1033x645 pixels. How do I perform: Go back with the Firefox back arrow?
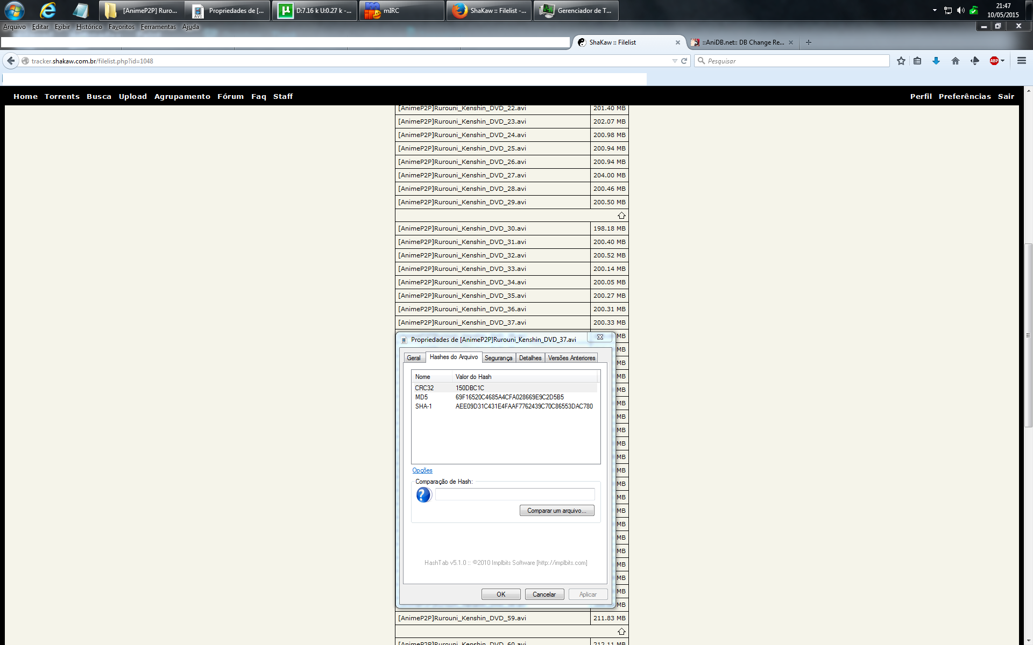coord(11,61)
